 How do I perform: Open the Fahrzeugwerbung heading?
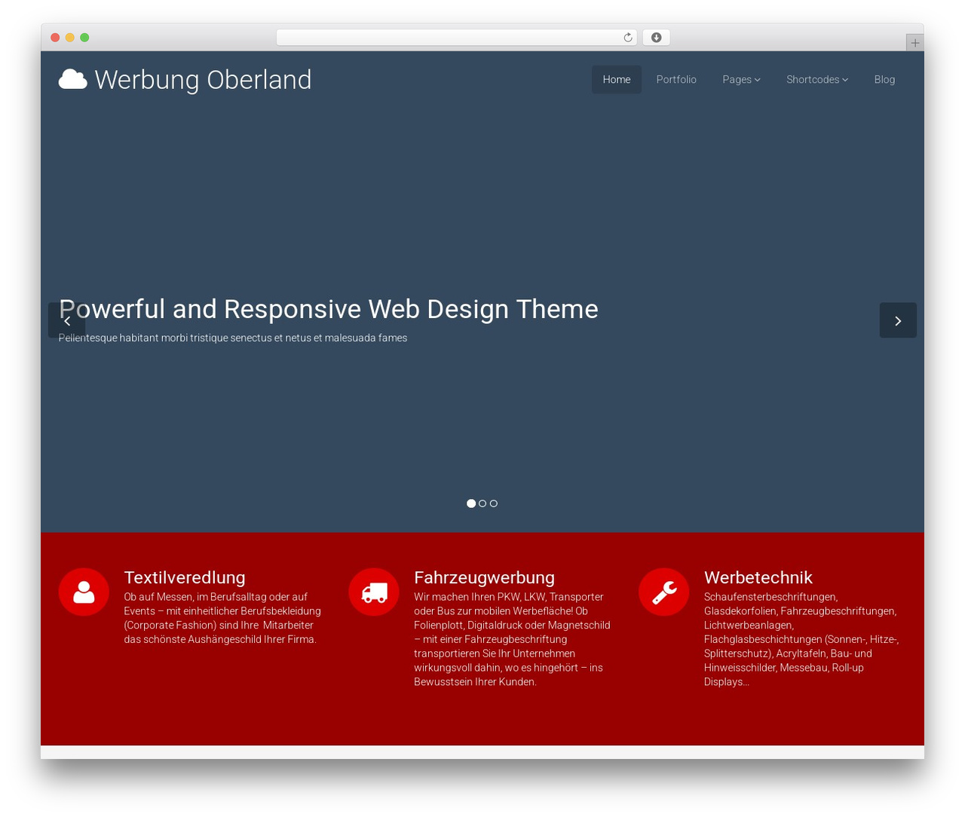[484, 577]
